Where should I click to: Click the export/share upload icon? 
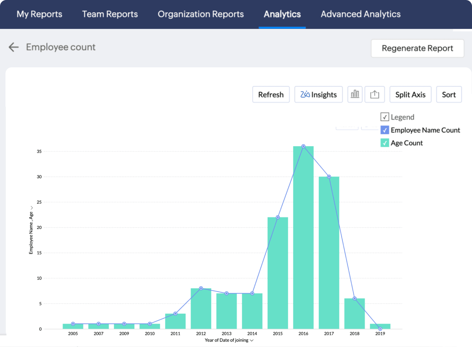click(374, 94)
